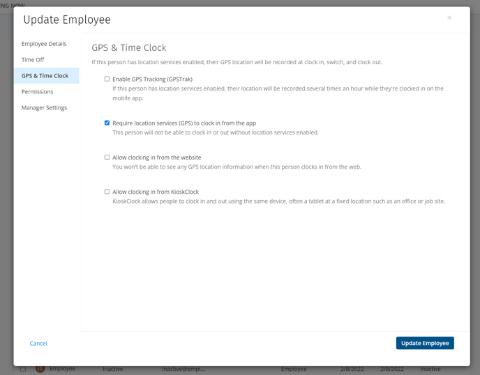
Task: Close the Update Employee dialog
Action: click(x=449, y=17)
